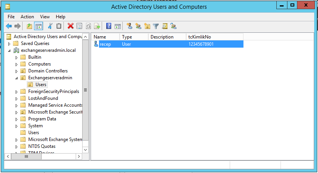Sort by the Description column header
Screen dimensions: 318x173
pos(167,37)
